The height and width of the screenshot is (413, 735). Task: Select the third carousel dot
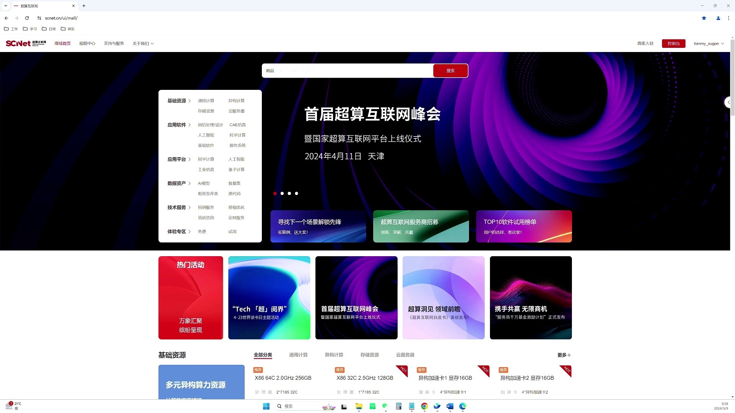coord(289,193)
